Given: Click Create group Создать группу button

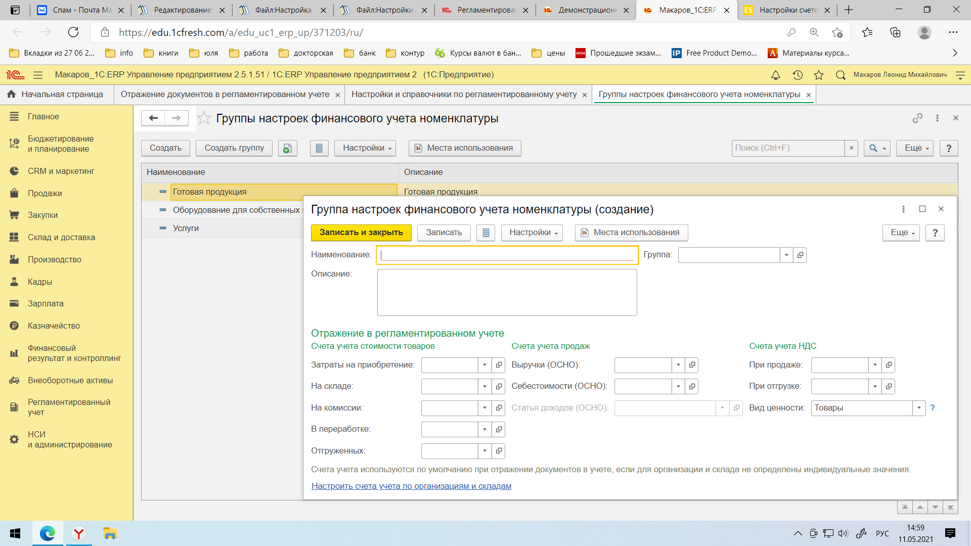Looking at the screenshot, I should pyautogui.click(x=235, y=148).
